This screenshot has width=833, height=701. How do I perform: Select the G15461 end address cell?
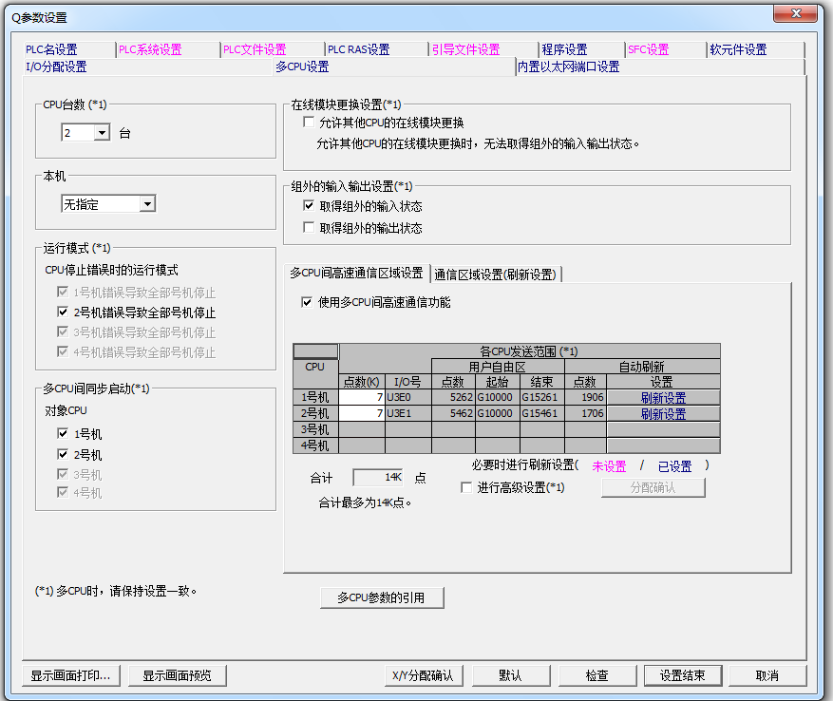[542, 413]
